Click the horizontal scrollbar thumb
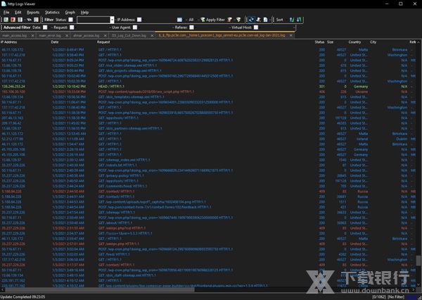Screen dimensions: 422x300 pos(100,289)
